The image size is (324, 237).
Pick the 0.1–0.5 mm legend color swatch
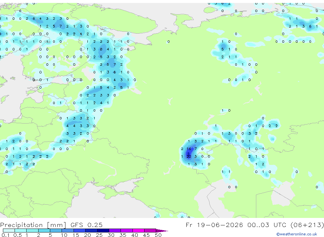9,231
